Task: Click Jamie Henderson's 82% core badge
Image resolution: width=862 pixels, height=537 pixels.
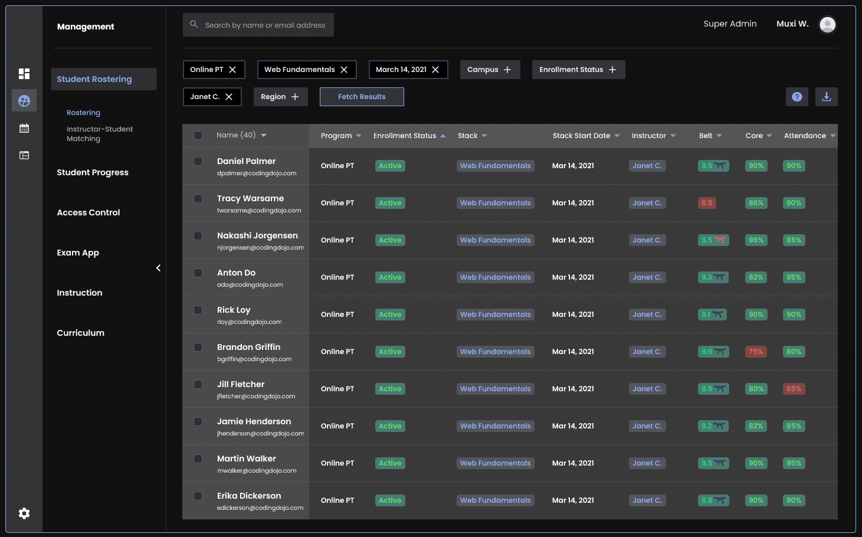Action: click(756, 426)
